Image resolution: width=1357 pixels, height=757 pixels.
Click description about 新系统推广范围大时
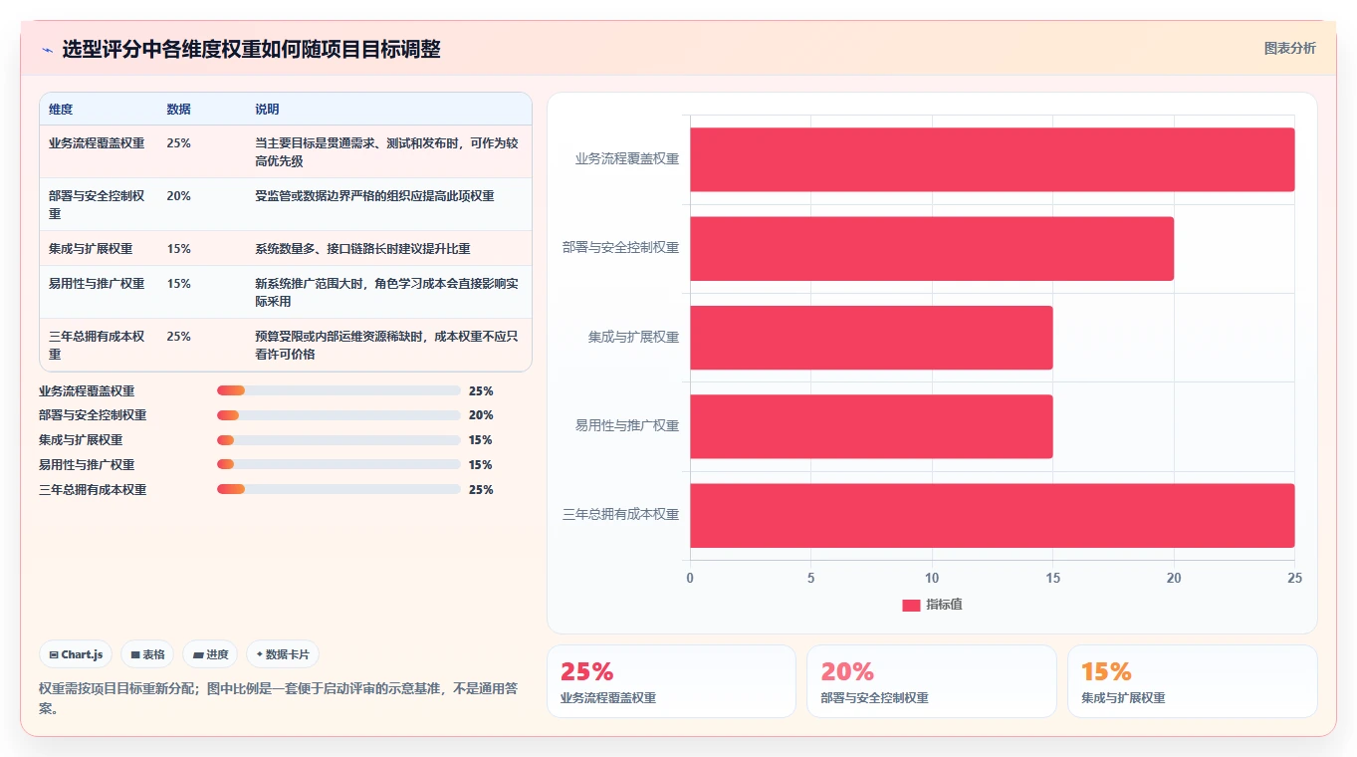[x=387, y=292]
